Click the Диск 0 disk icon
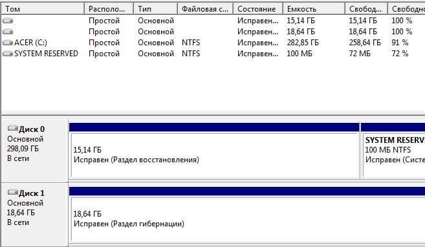This screenshot has height=247, width=425. tap(13, 128)
